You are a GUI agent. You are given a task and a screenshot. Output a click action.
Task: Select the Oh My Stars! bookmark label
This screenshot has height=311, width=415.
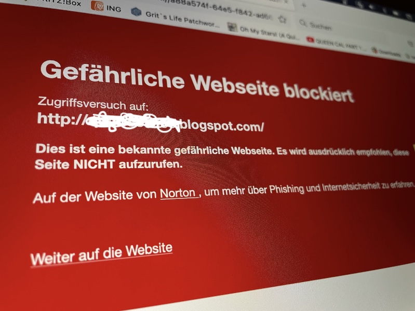(x=270, y=34)
